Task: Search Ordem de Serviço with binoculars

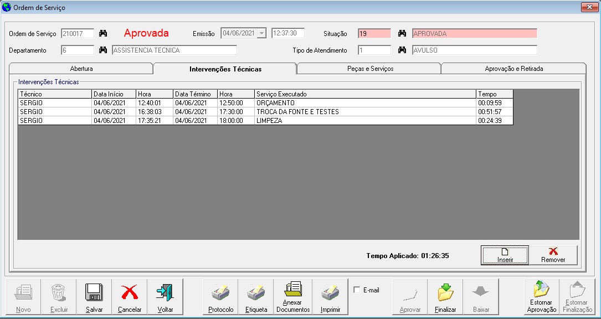Action: [103, 34]
